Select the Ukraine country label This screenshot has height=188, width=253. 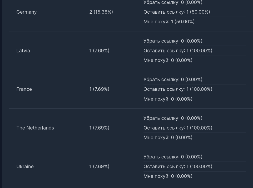(25, 166)
